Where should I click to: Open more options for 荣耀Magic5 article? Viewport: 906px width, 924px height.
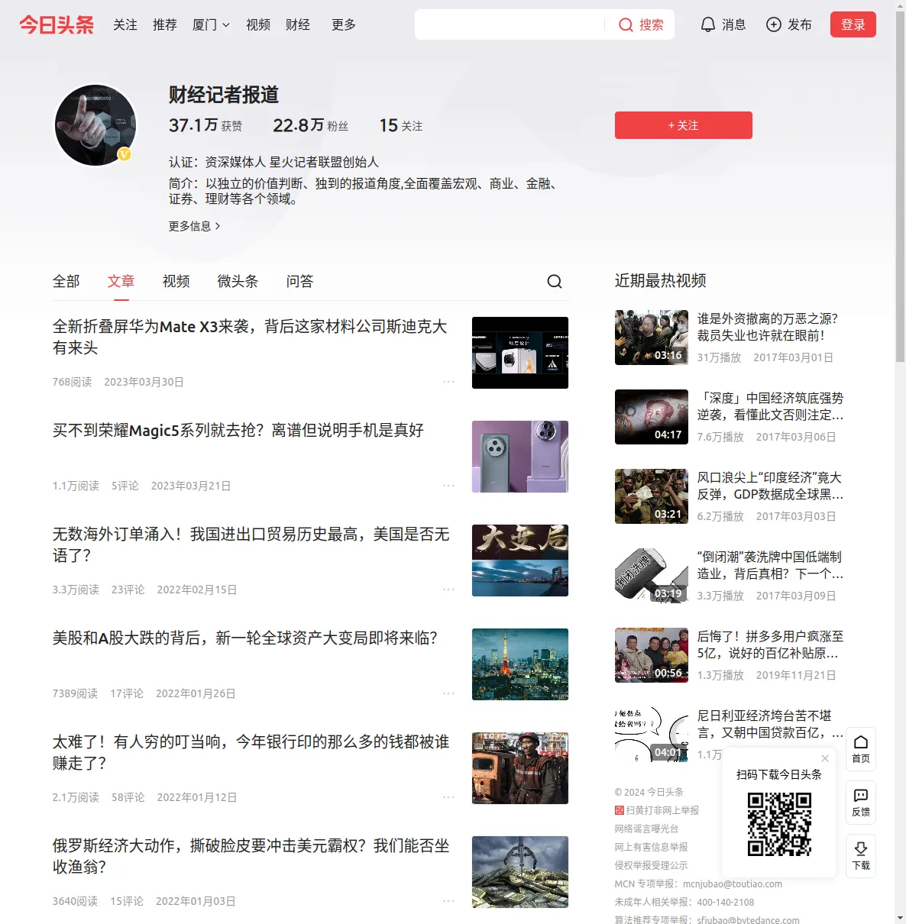coord(448,486)
